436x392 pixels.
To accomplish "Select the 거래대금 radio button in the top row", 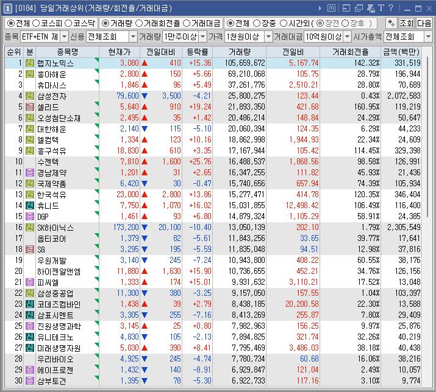I will [187, 23].
